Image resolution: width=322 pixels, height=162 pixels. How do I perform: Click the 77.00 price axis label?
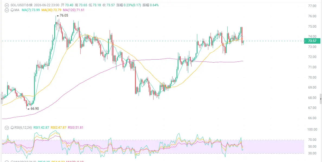click(312, 6)
